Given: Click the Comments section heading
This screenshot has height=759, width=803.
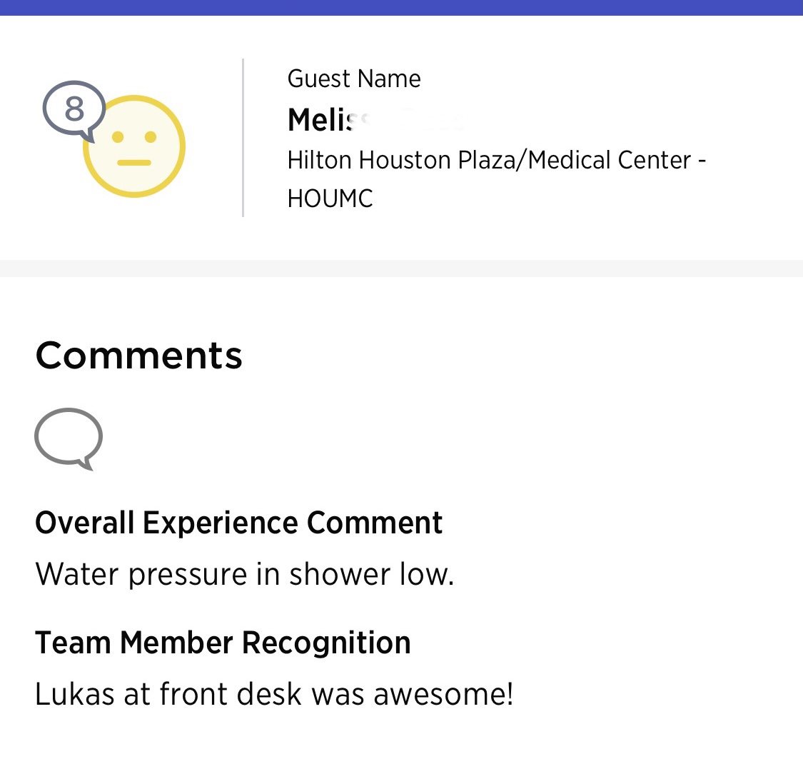Looking at the screenshot, I should pyautogui.click(x=139, y=355).
